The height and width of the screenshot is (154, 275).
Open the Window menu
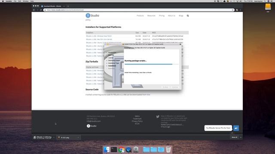pos(26,1)
